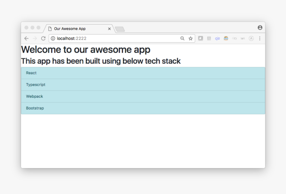286x194 pixels.
Task: Click the localhost:2222 address field
Action: tap(116, 39)
